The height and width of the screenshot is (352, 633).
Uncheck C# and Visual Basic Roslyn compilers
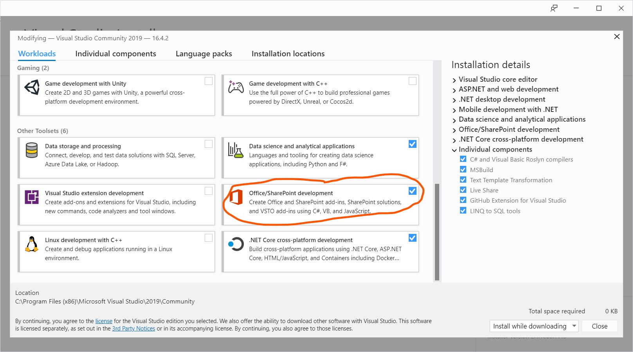[x=463, y=159]
